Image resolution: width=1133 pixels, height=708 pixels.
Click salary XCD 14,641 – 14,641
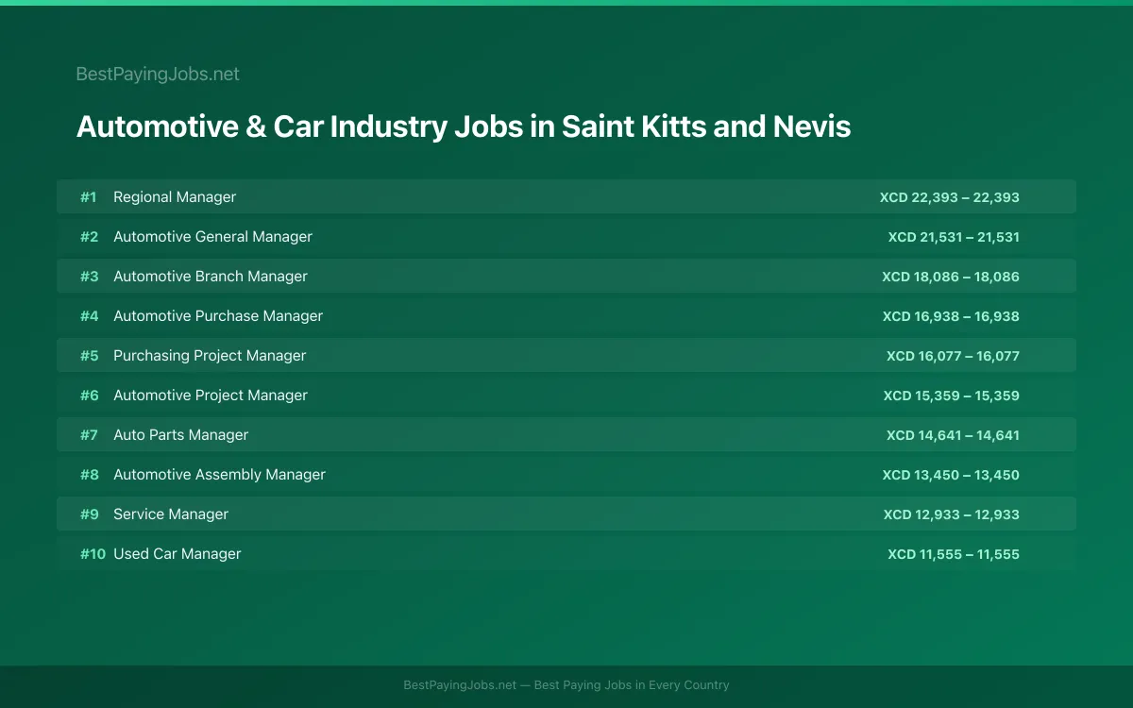pos(953,435)
